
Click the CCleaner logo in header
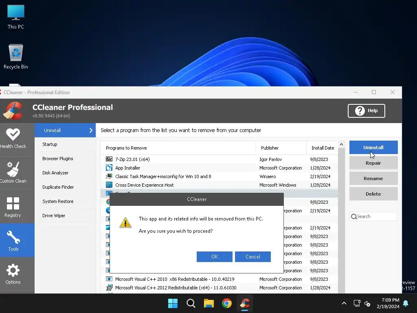(13, 111)
